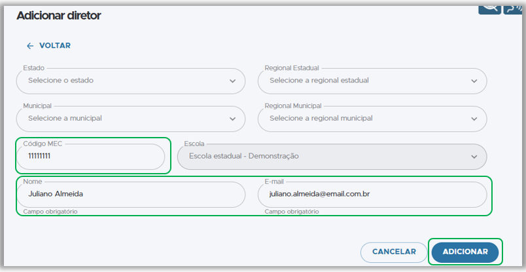Focus the Código MEC field with 11111111
This screenshot has height=272, width=526.
(90, 157)
